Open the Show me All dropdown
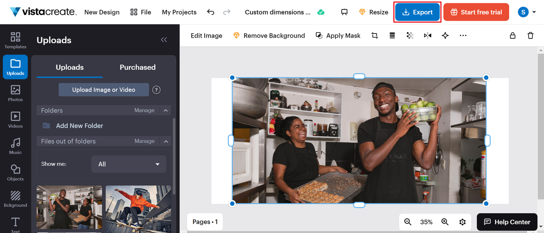544x233 pixels. 129,164
